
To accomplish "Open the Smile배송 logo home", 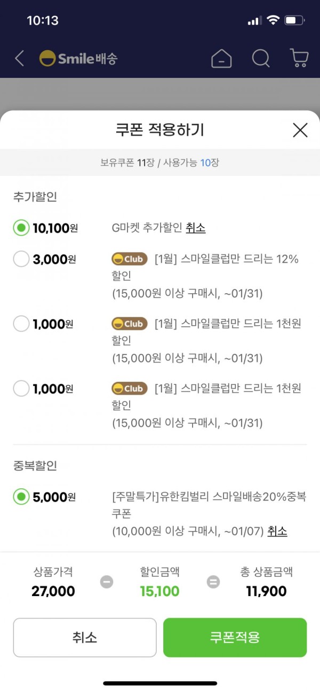I will 78,59.
